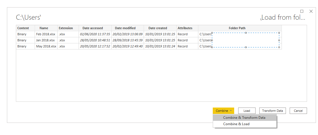Select the Feb 2018.xlsx file row

coord(45,34)
